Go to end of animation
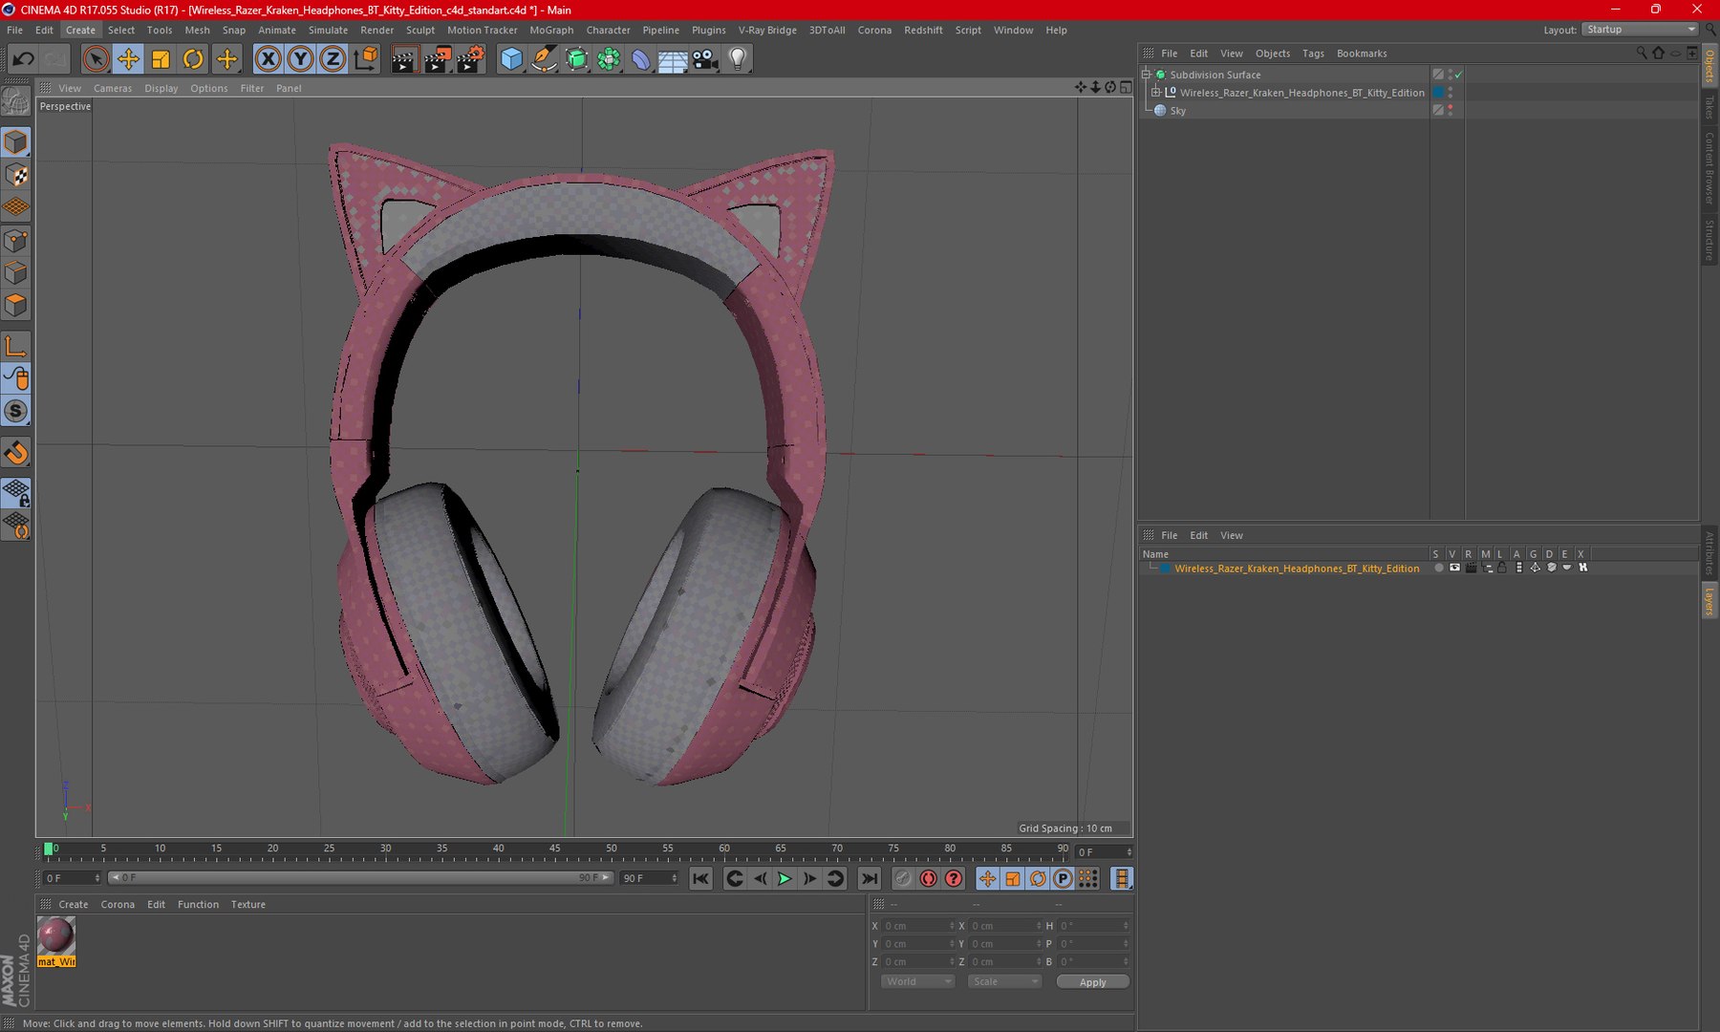The image size is (1720, 1032). click(869, 878)
